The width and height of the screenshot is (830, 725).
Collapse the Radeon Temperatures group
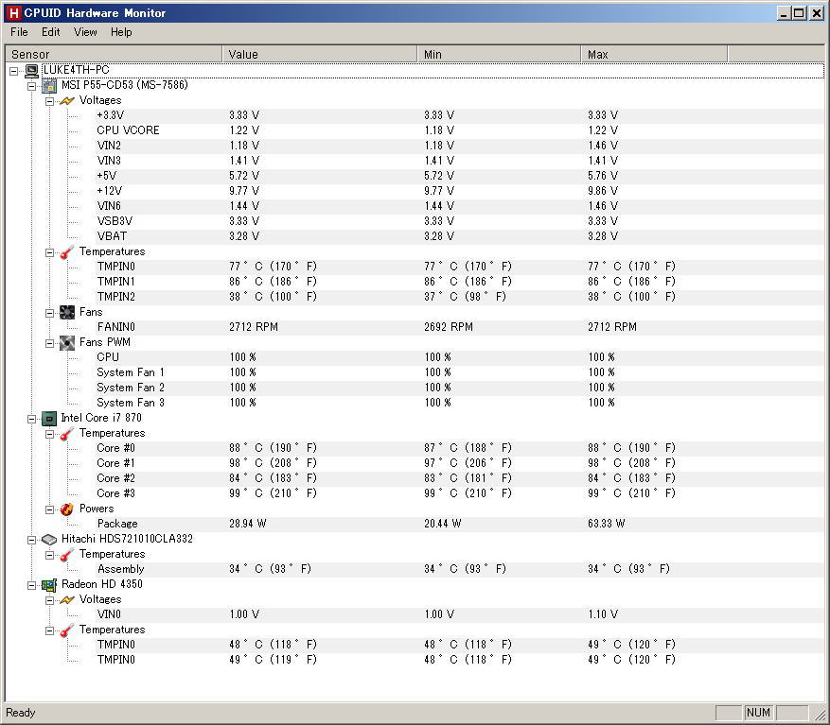tap(50, 630)
